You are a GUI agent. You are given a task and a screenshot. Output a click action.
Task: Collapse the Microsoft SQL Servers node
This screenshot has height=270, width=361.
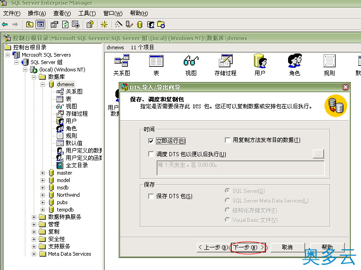[x=7, y=55]
